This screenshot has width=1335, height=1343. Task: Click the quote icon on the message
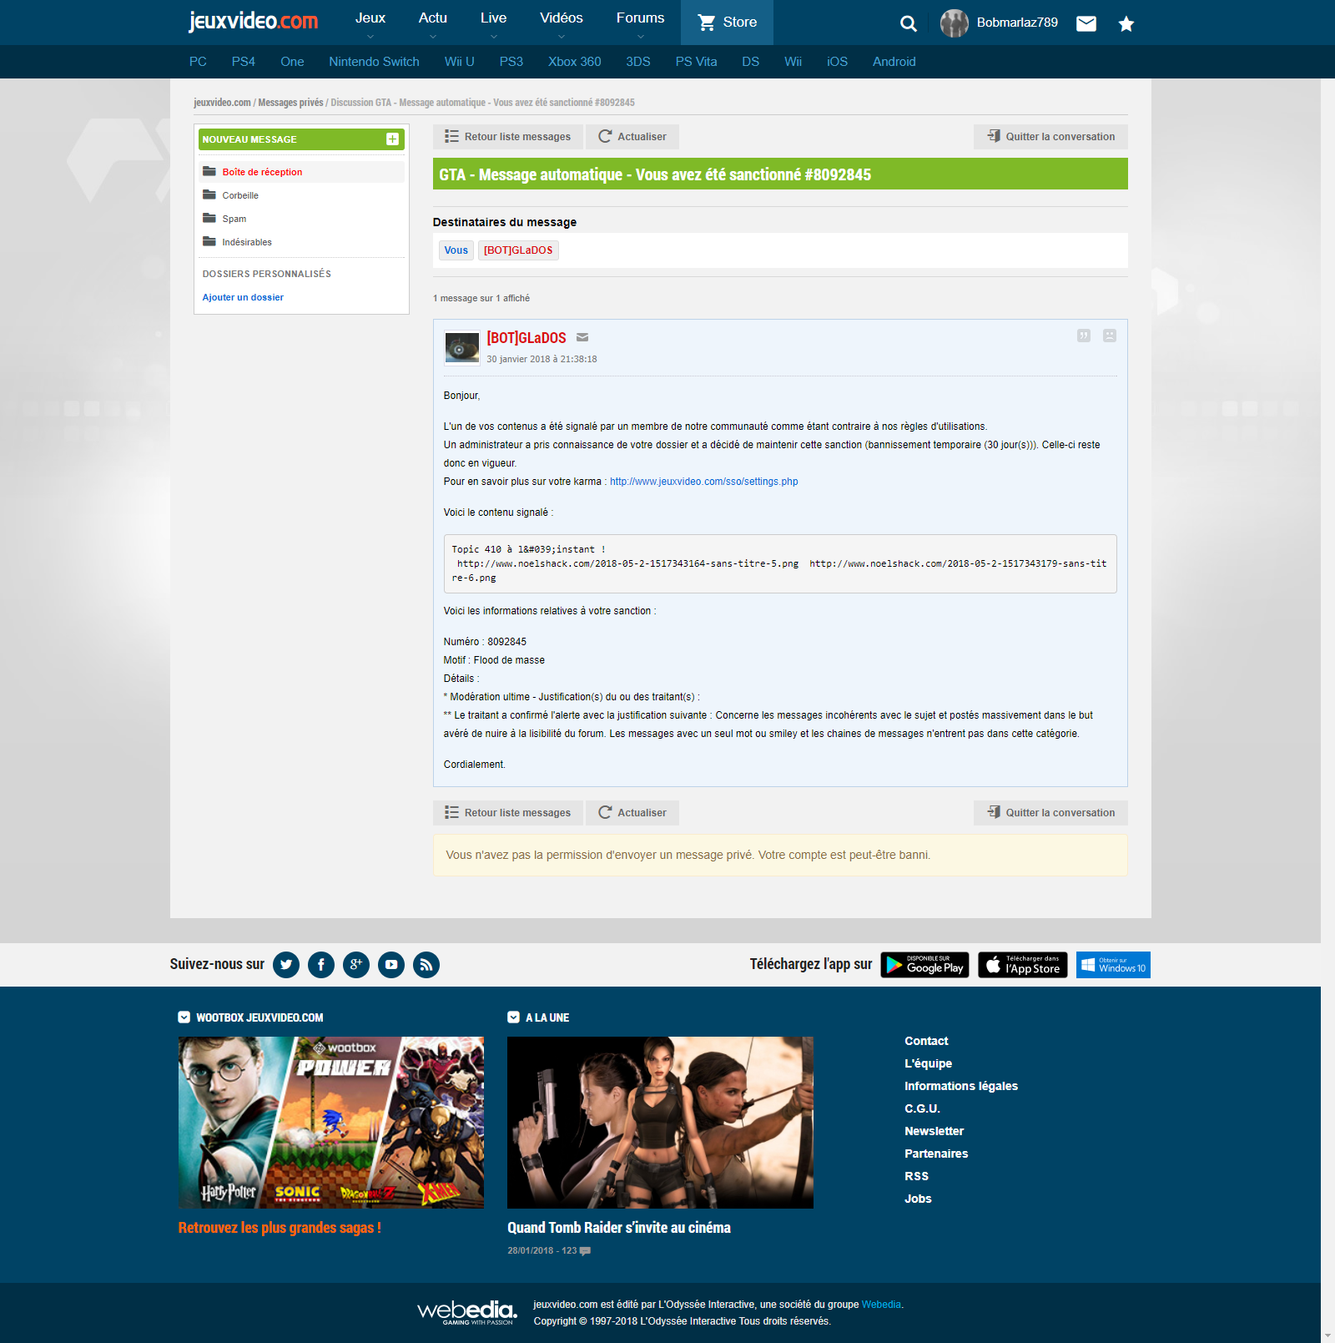click(1084, 336)
